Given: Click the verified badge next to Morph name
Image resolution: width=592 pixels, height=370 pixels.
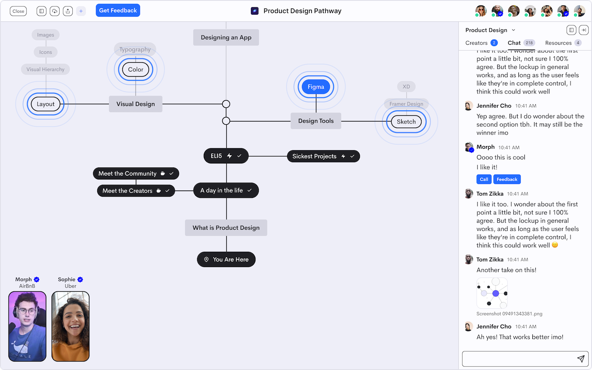Looking at the screenshot, I should point(37,280).
